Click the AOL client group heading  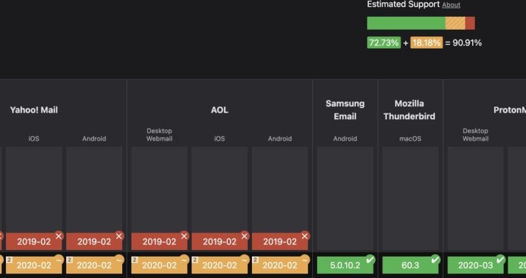tap(219, 110)
